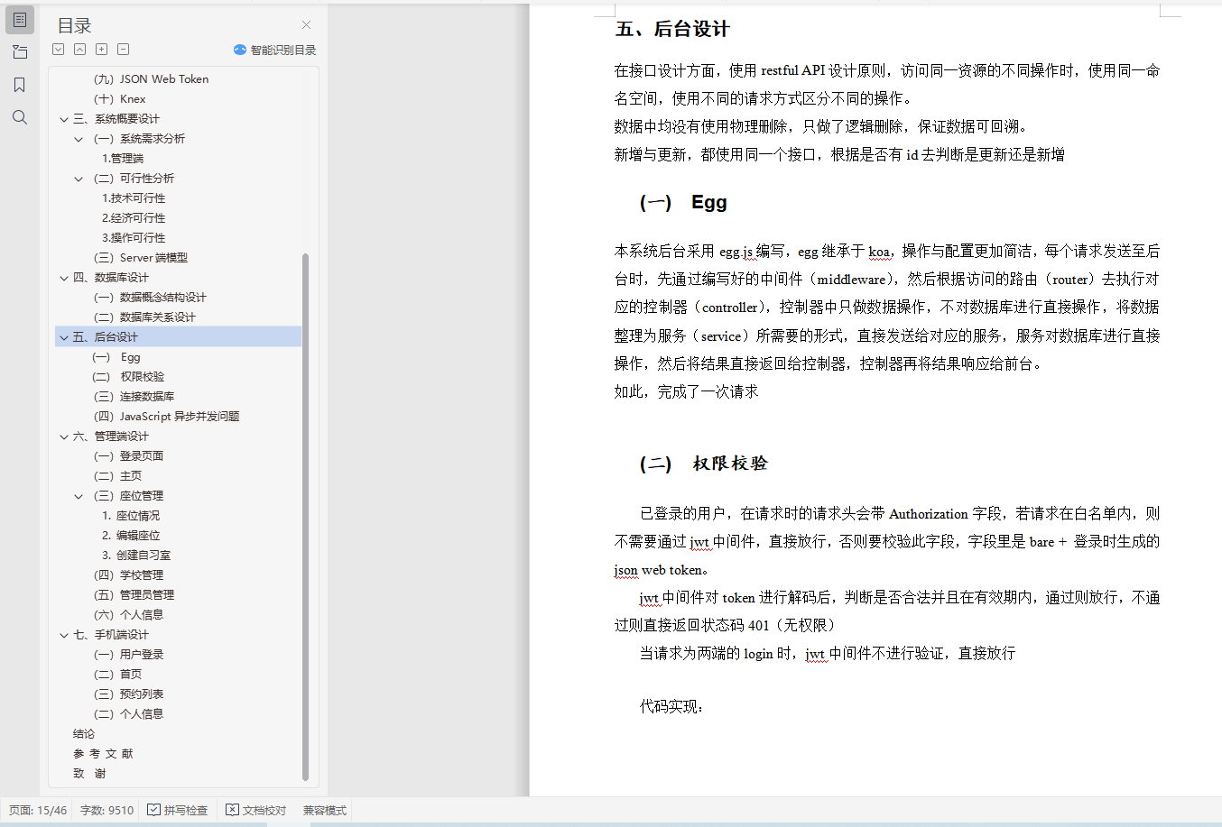This screenshot has height=827, width=1222.
Task: Jump to (四) 学校管理 heading
Action: (128, 575)
